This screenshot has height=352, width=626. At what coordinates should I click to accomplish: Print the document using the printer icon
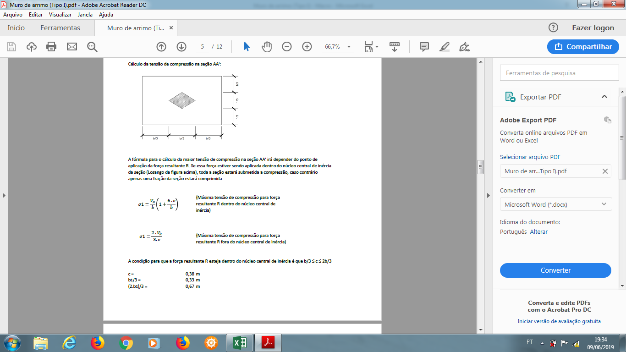[x=51, y=47]
